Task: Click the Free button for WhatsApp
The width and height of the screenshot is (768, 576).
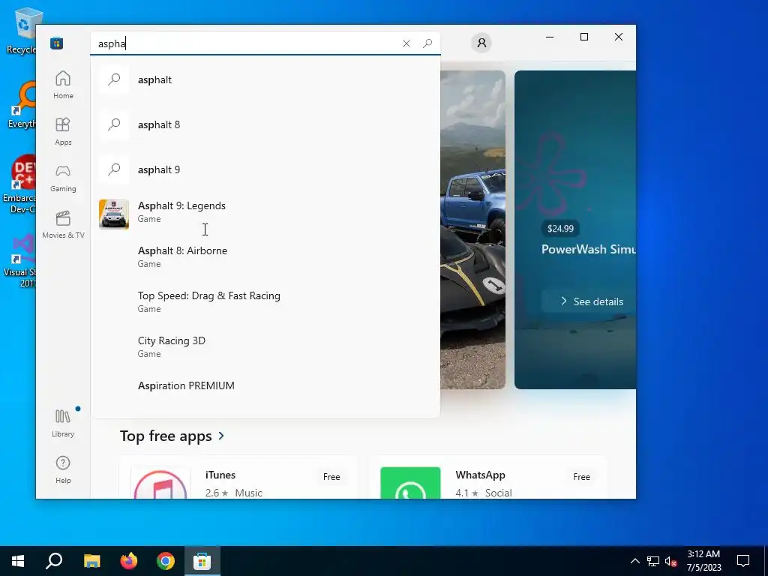Action: [x=581, y=476]
